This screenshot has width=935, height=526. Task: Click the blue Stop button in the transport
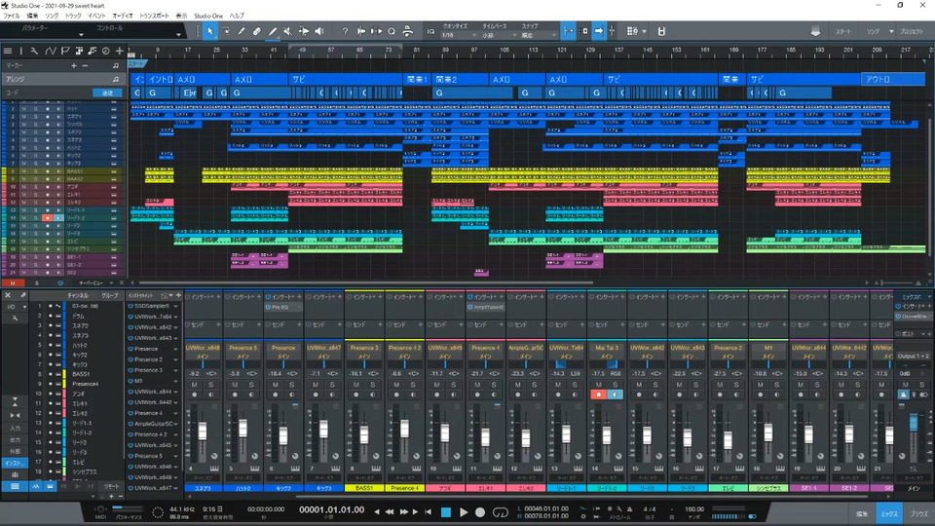coord(445,511)
